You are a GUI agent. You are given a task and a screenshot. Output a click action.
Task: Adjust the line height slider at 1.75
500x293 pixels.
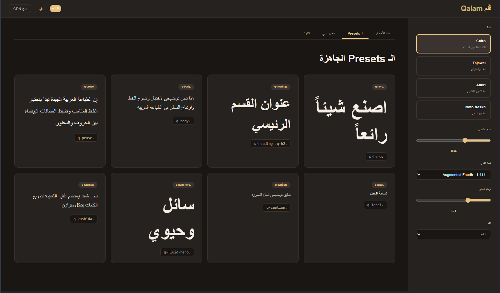453,200
